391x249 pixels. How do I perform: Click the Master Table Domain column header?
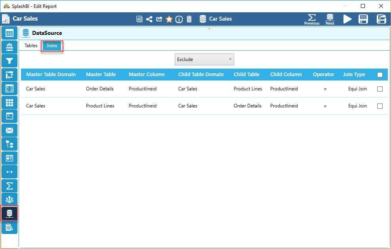coord(51,75)
